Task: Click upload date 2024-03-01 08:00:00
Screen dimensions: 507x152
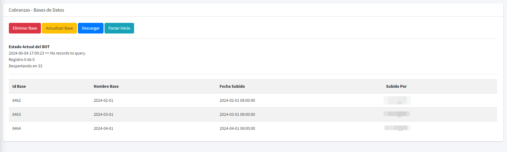Action: tap(237, 115)
